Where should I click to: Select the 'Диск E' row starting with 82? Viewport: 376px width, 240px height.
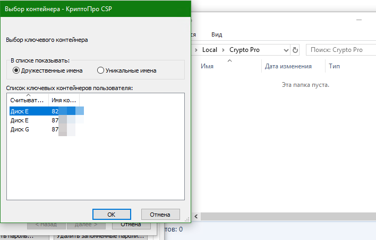[x=47, y=111]
